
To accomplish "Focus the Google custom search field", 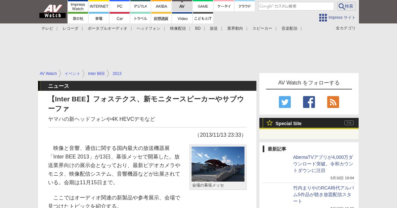I will [x=296, y=6].
